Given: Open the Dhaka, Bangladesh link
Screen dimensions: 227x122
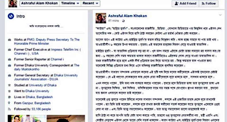Looking at the screenshot, I should [39, 97].
